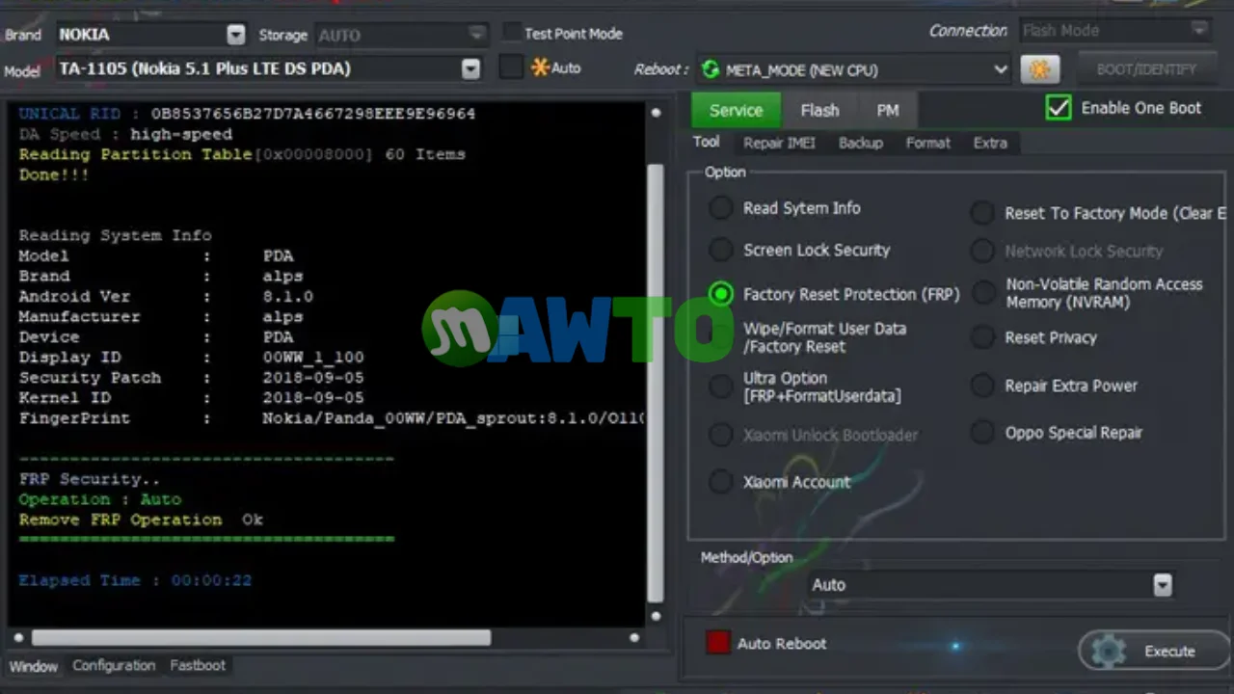
Task: Select Screen Lock Security radio option
Action: point(720,251)
